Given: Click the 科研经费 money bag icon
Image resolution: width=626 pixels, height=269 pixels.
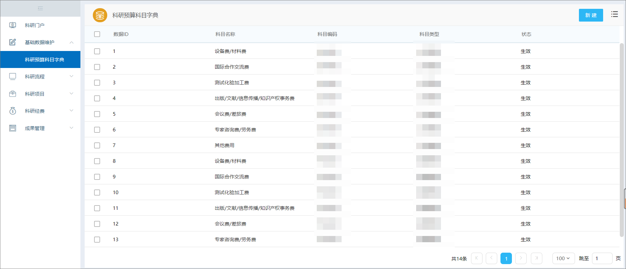Looking at the screenshot, I should pos(13,111).
